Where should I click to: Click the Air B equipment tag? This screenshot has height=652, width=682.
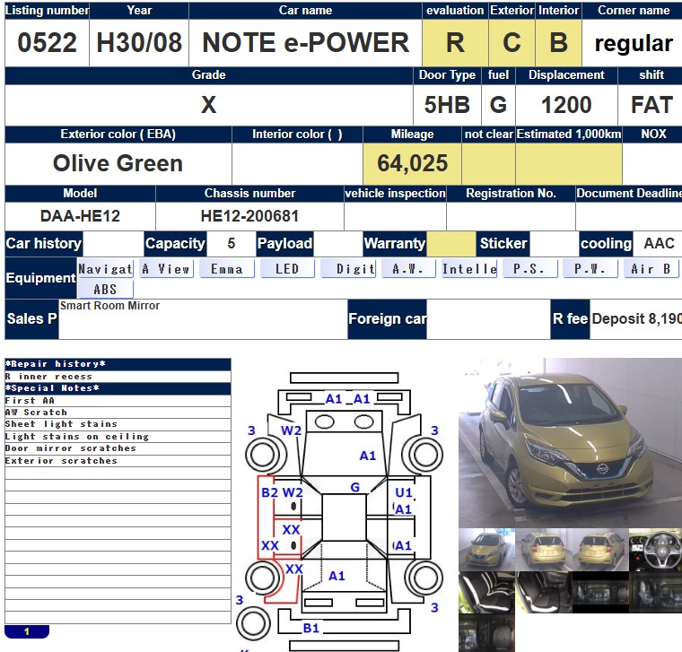tap(651, 269)
